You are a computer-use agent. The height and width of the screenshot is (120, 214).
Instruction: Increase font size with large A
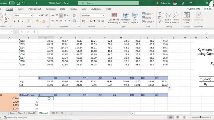click(x=42, y=15)
